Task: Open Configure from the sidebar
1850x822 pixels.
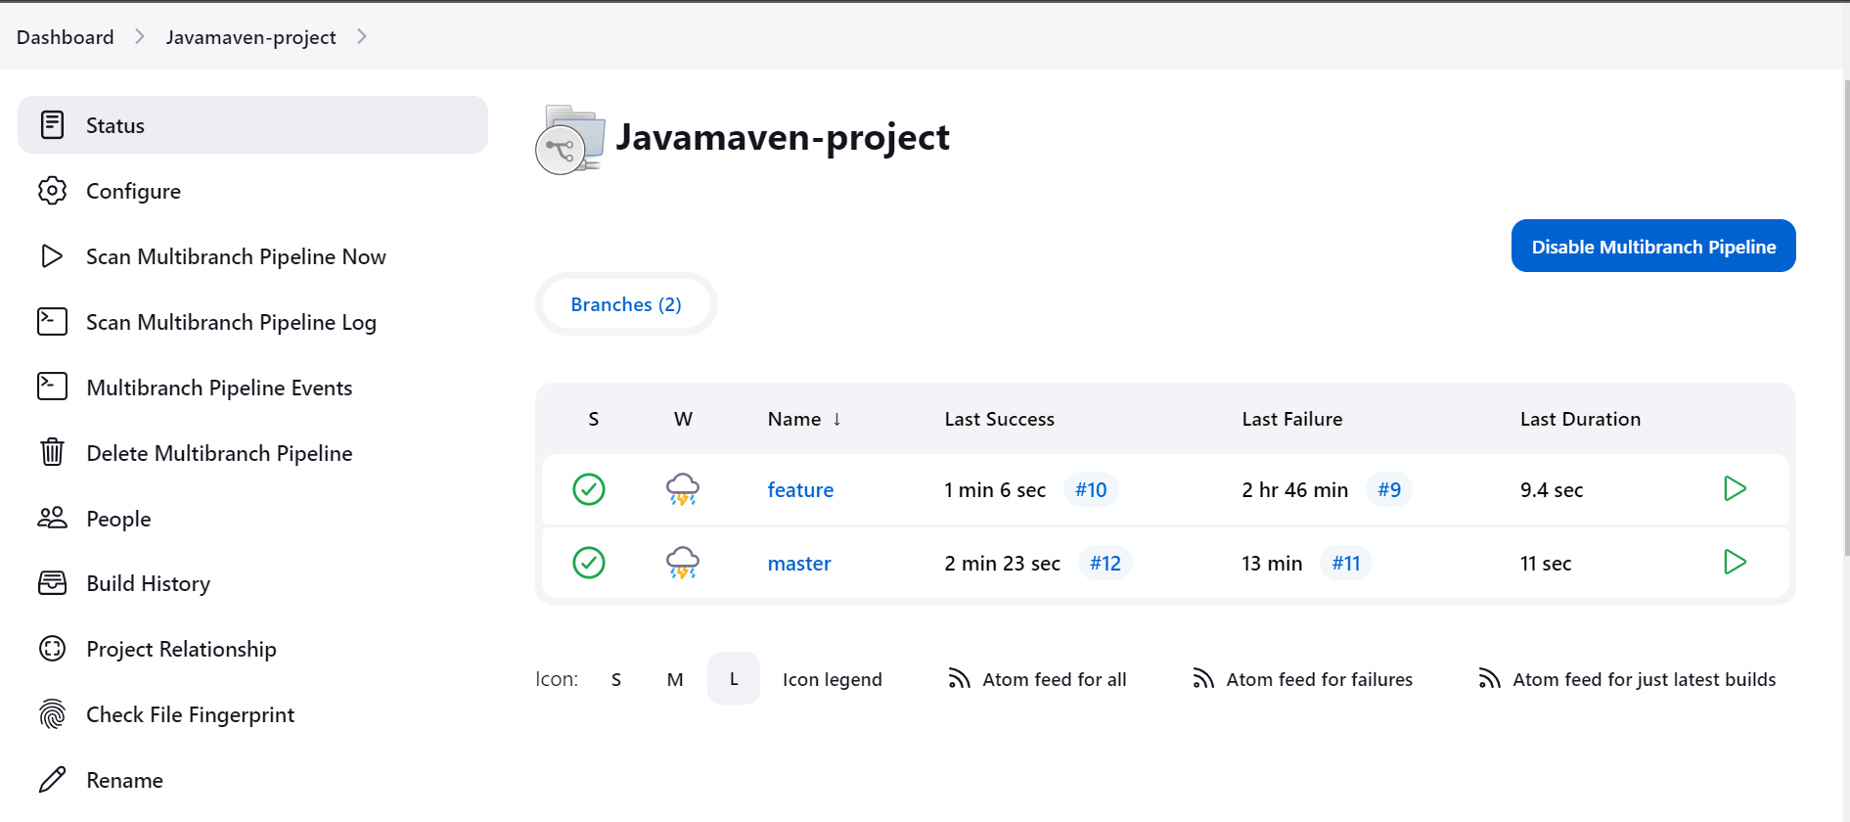Action: [x=252, y=190]
